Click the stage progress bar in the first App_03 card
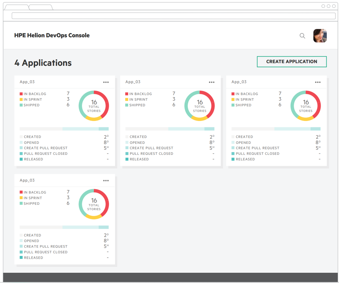Viewport: 339px width, 283px height. point(64,129)
